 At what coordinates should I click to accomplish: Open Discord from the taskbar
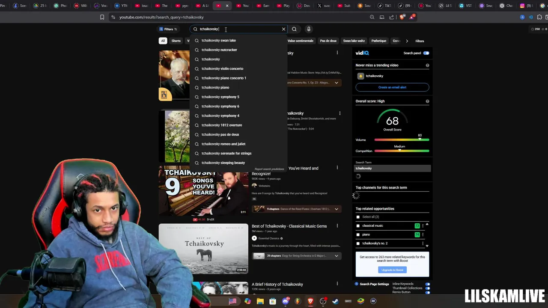[285, 301]
